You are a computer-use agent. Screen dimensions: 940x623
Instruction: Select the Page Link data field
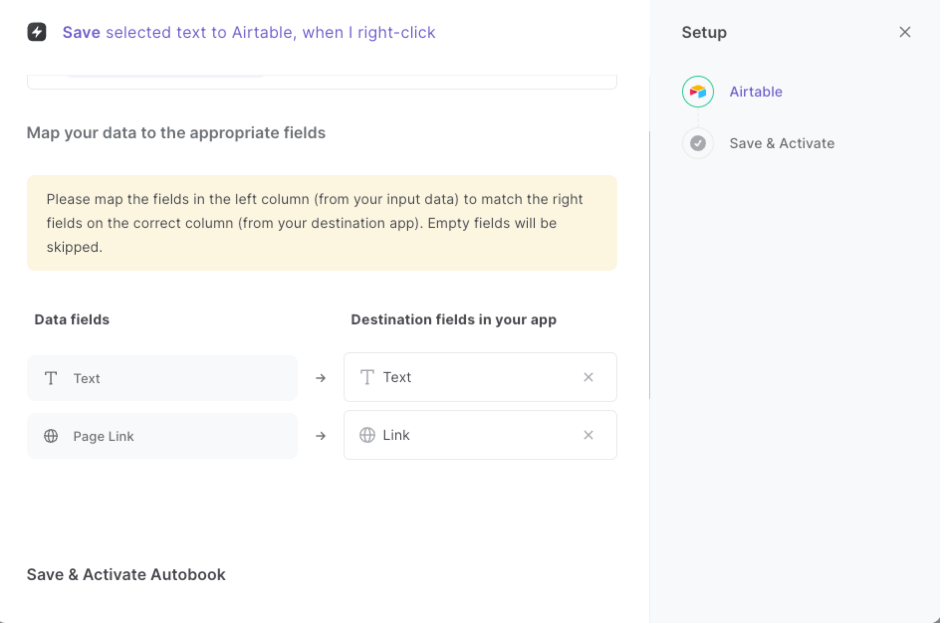coord(162,436)
